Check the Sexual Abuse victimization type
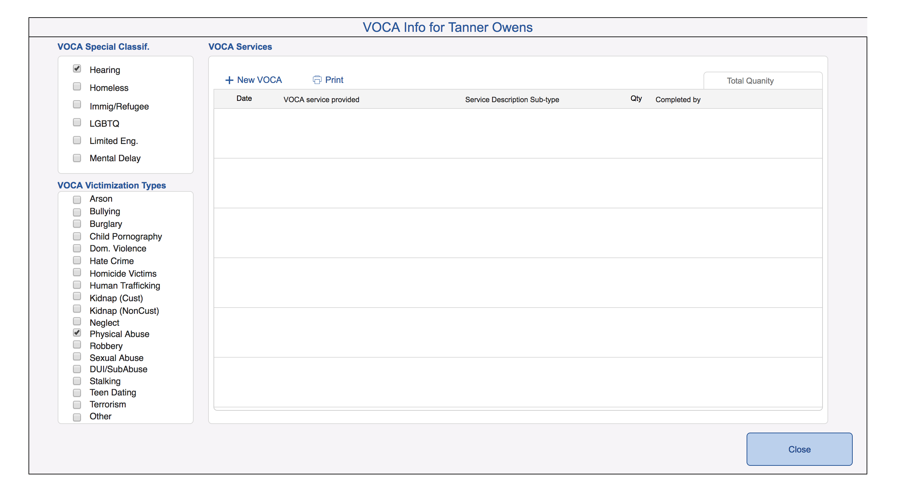Viewport: 919px width, 489px height. (x=77, y=356)
